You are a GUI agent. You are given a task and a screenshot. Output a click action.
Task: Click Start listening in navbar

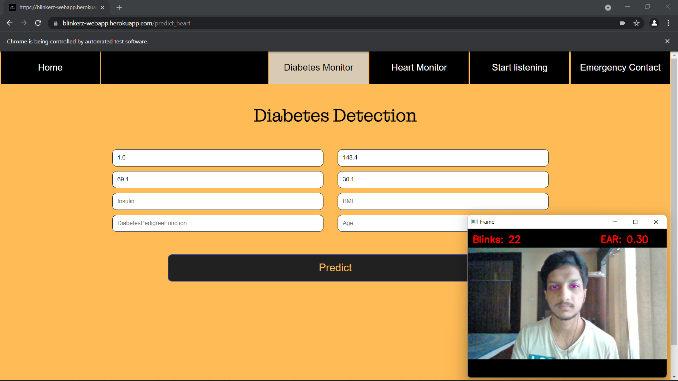(x=519, y=67)
